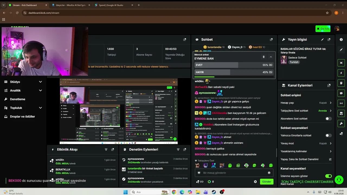Click the Sadece Sohbet category thumbnail

coord(284,60)
